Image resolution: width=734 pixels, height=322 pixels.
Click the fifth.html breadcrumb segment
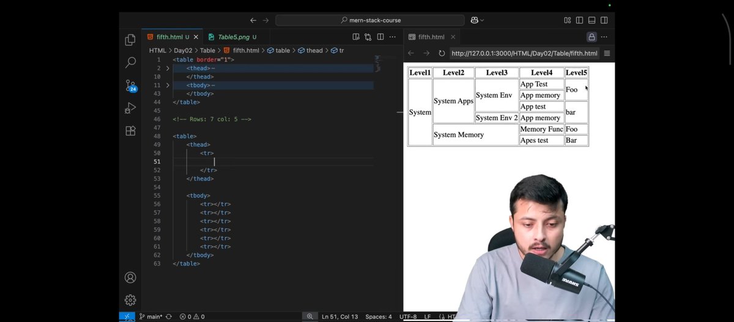click(x=241, y=51)
